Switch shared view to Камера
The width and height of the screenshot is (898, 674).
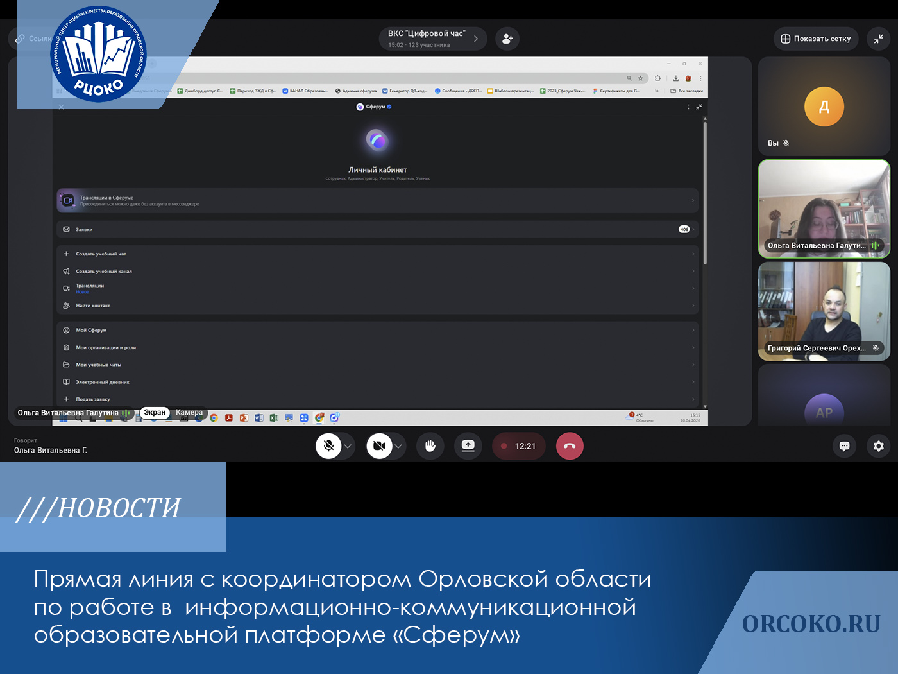[189, 413]
